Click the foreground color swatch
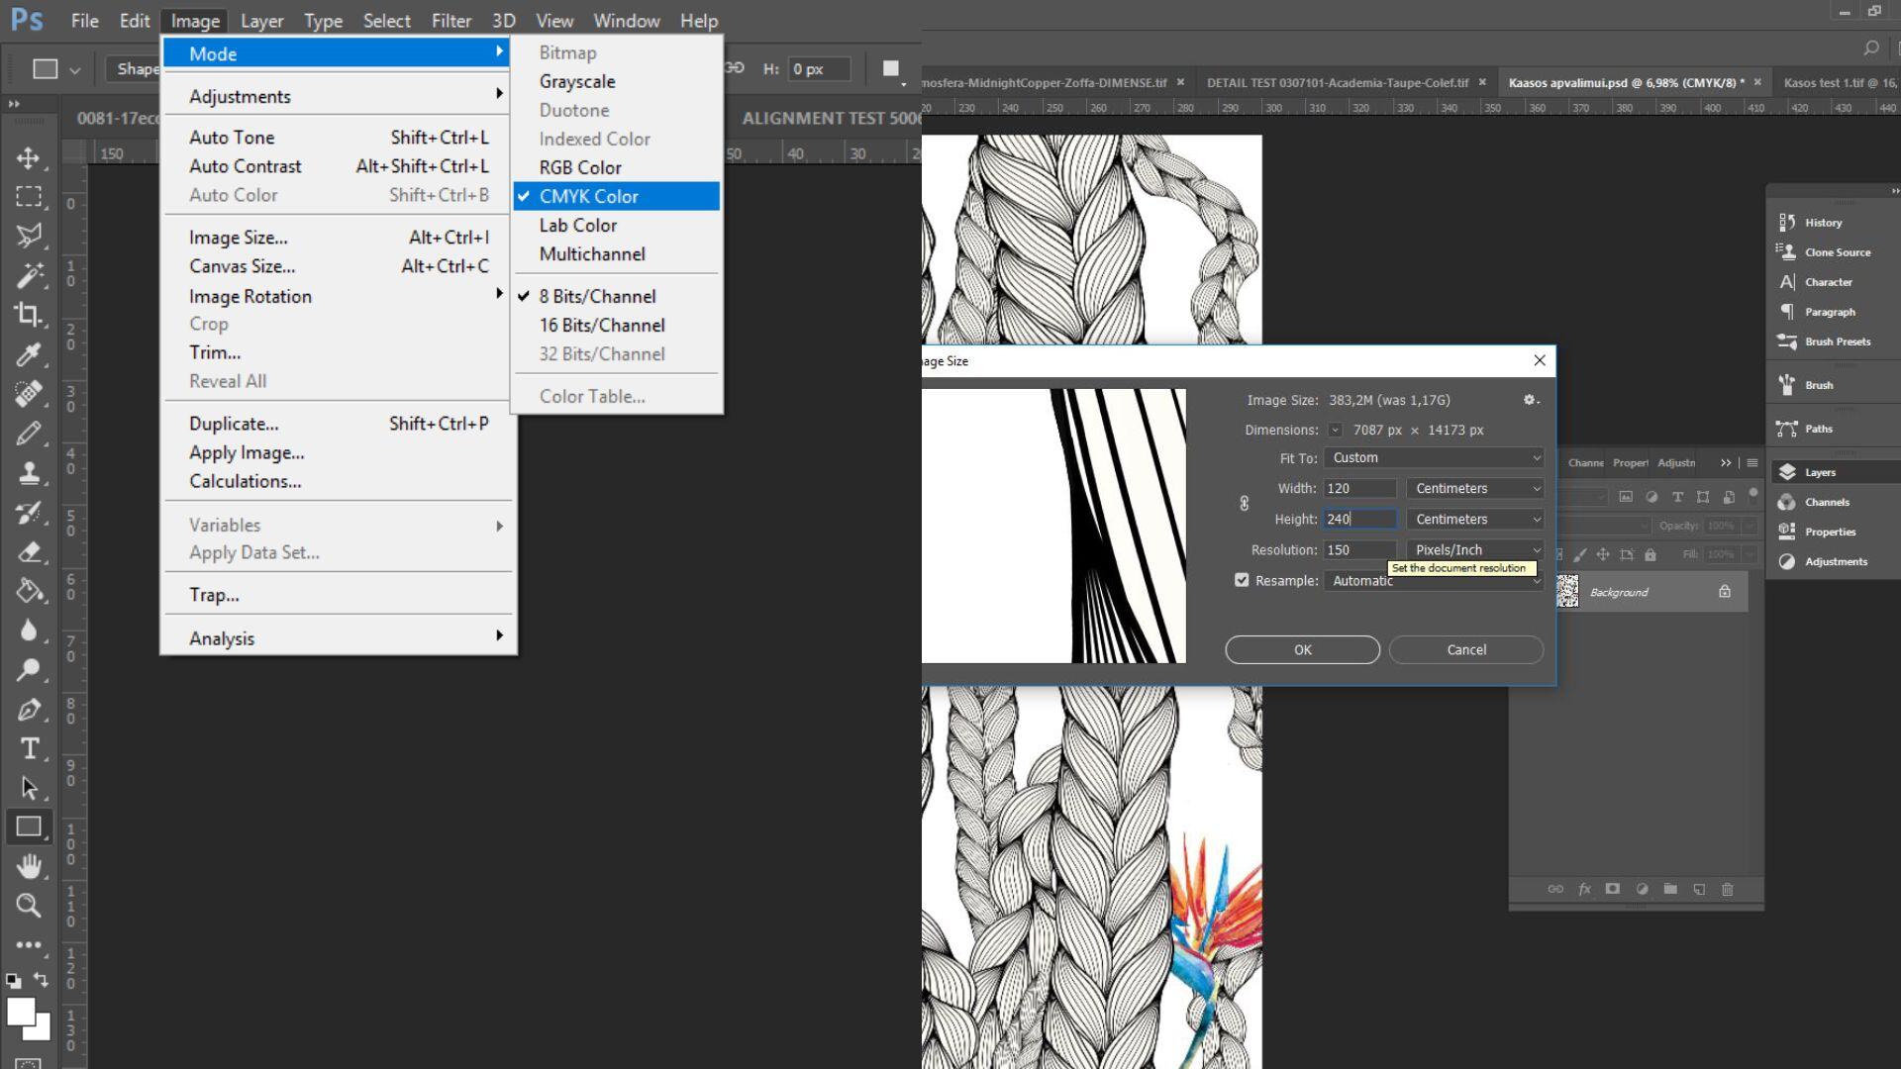The height and width of the screenshot is (1069, 1901). 20,1012
